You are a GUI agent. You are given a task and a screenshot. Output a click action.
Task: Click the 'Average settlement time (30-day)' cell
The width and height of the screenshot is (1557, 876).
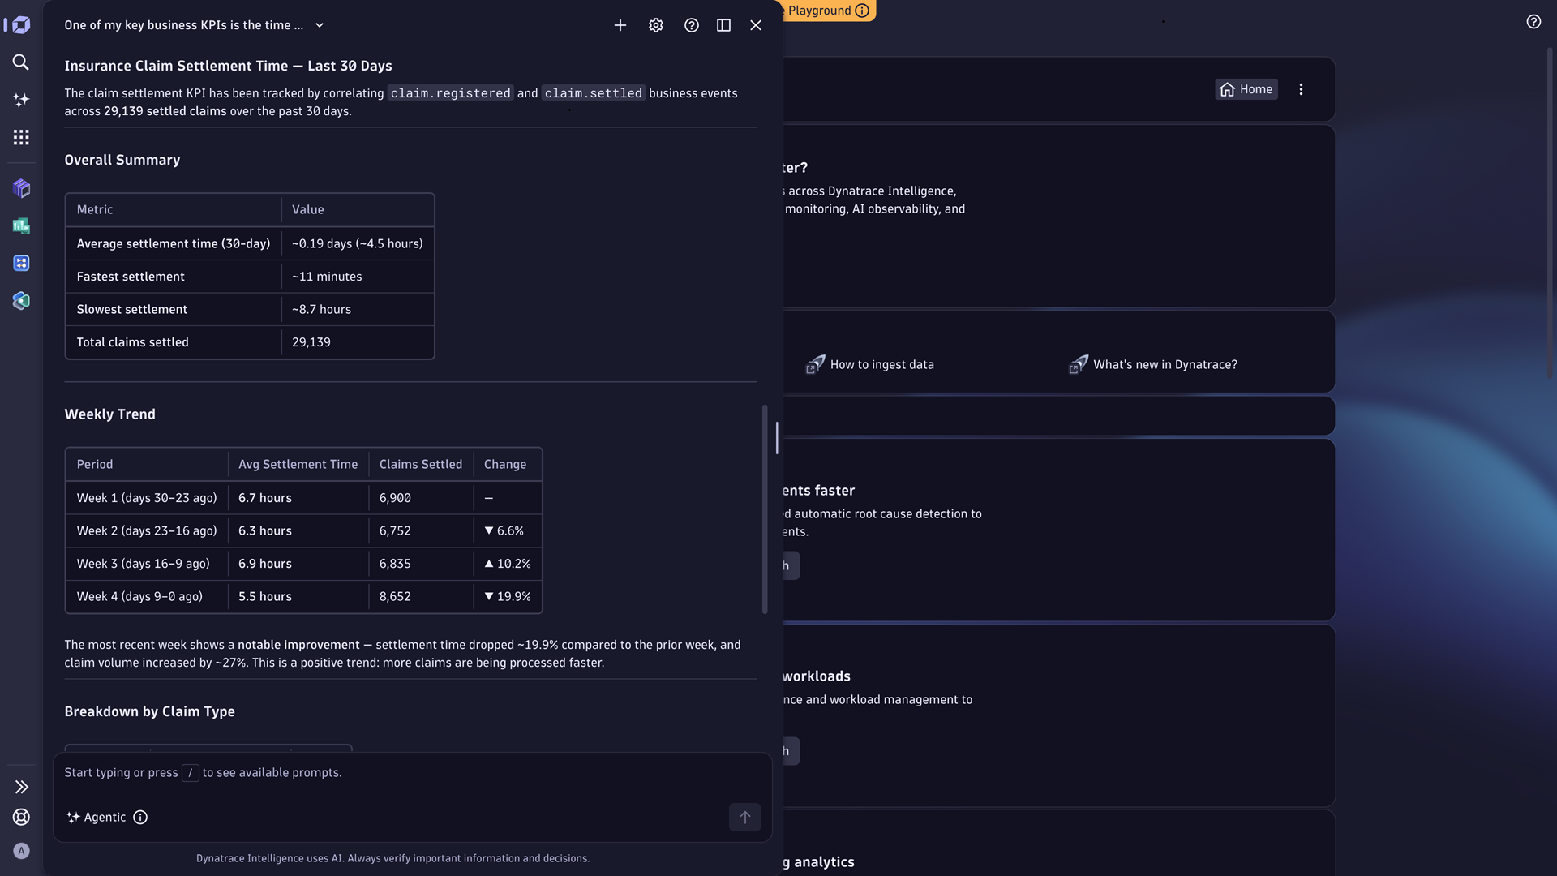pyautogui.click(x=174, y=243)
